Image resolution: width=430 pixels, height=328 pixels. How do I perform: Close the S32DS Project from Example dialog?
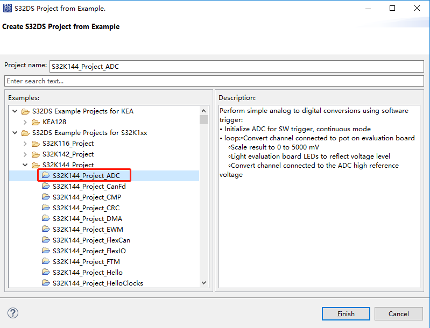click(x=417, y=8)
